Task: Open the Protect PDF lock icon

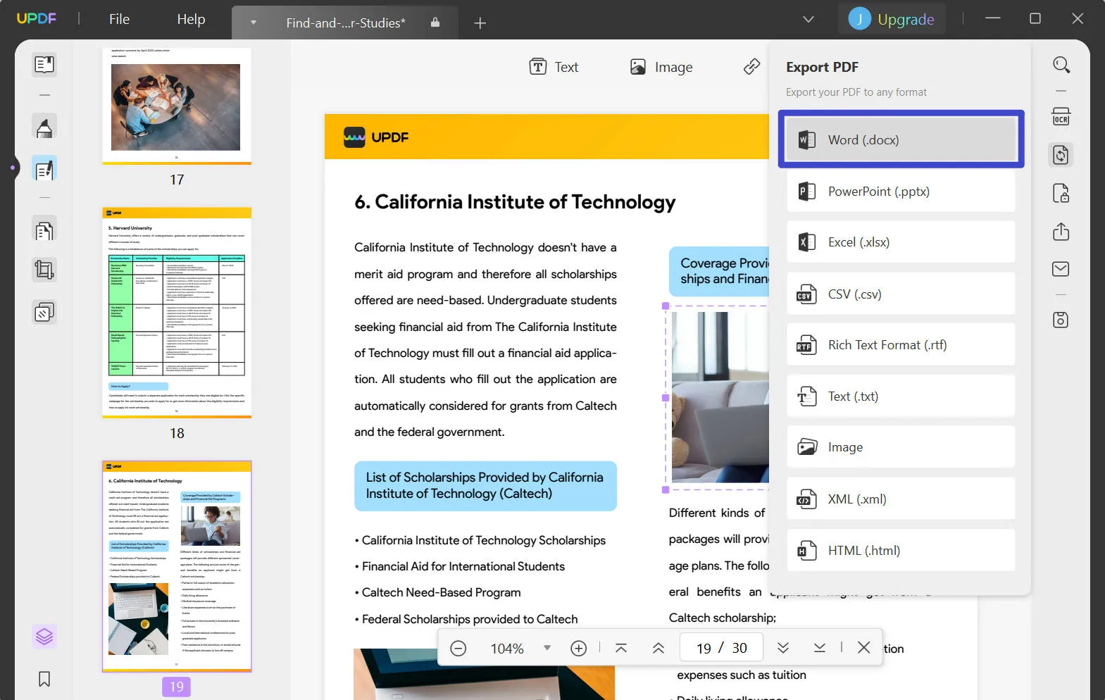Action: 1061,193
